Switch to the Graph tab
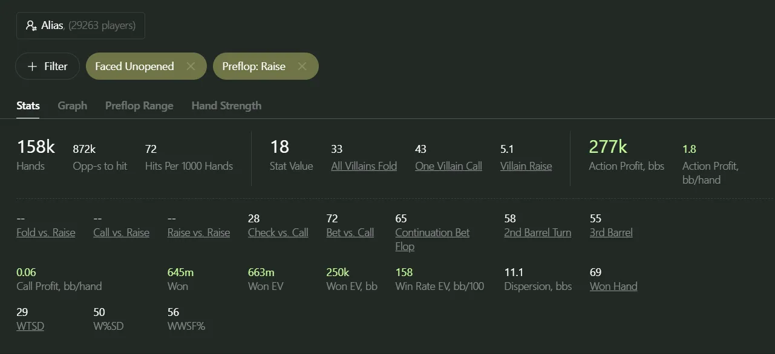Screen dimensions: 775x354 [x=73, y=106]
